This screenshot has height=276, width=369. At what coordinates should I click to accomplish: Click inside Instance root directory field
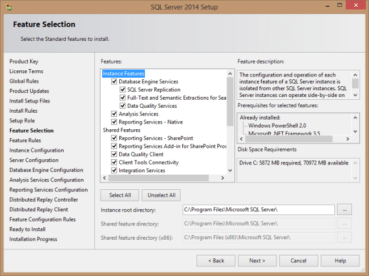tap(258, 209)
